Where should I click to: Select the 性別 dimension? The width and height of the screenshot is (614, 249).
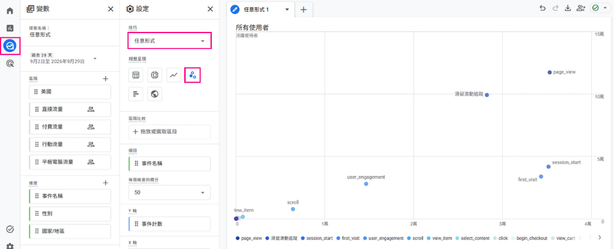pos(70,214)
